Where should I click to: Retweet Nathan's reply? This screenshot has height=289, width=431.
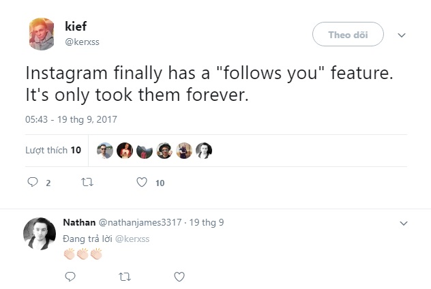[x=124, y=277]
